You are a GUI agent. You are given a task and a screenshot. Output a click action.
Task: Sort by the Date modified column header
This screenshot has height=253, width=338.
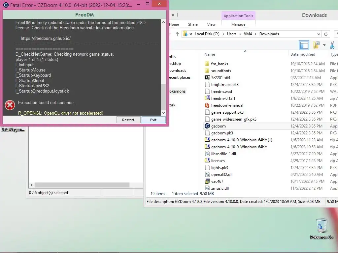point(303,54)
